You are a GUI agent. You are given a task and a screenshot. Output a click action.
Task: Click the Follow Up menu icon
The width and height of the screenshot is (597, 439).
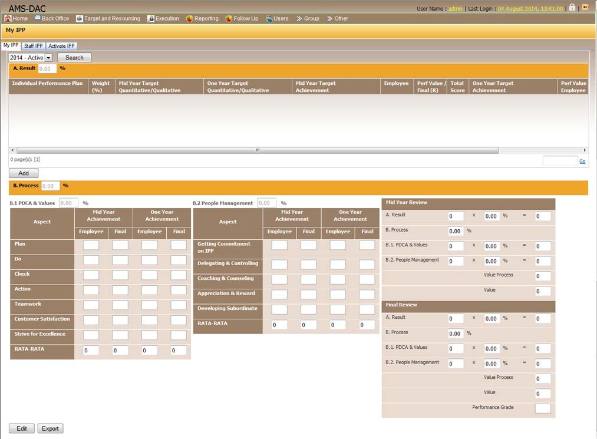(229, 18)
